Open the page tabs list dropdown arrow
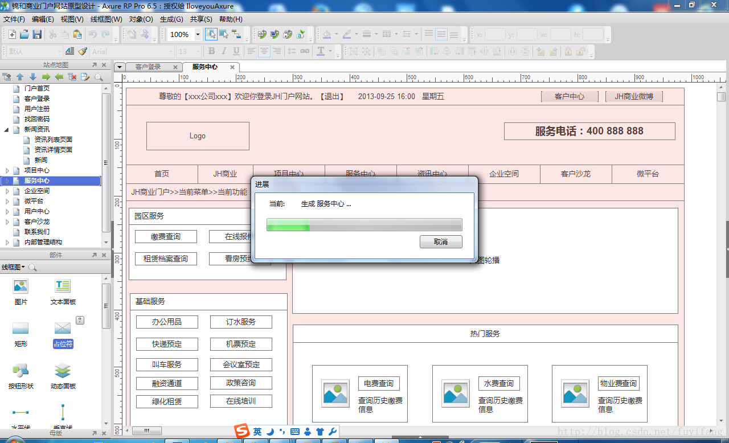This screenshot has height=443, width=729. [120, 67]
